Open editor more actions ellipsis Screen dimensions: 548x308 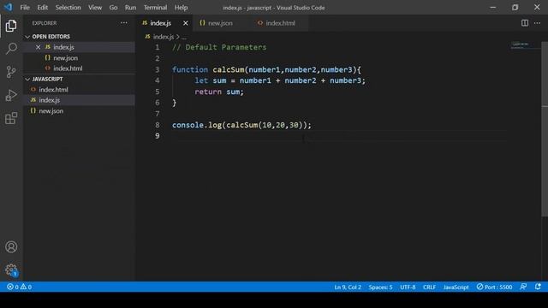537,23
